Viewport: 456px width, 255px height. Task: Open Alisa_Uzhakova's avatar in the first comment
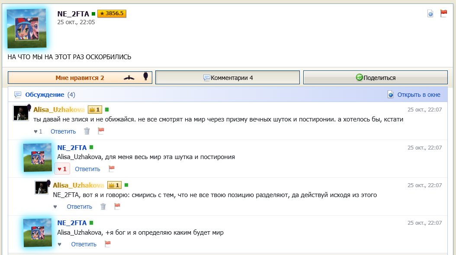pos(21,113)
